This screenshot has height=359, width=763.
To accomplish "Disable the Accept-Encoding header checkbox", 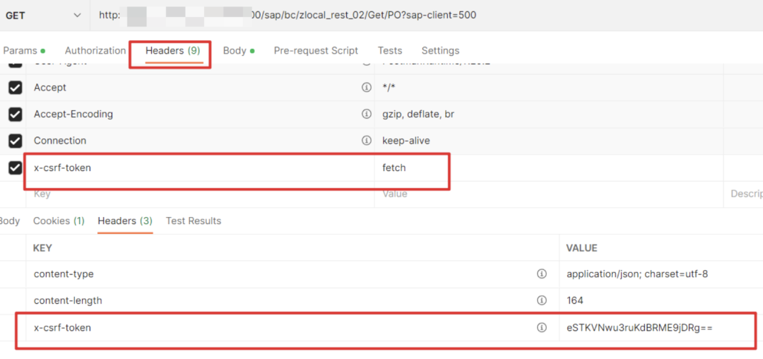I will 15,114.
